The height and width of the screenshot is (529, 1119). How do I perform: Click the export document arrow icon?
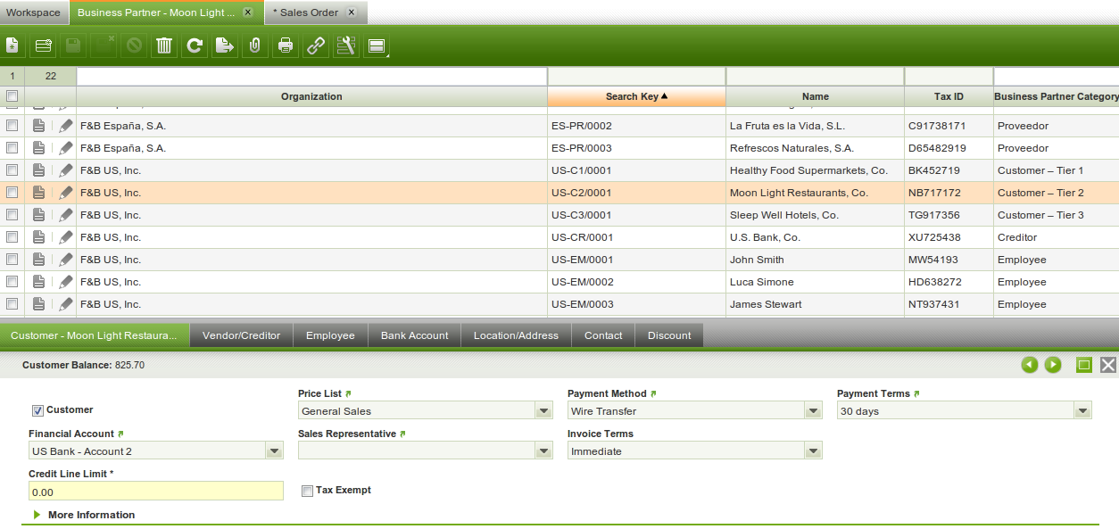click(225, 45)
